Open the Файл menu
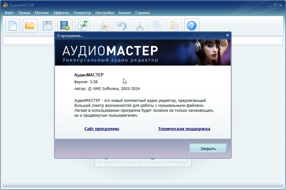Image resolution: width=286 pixels, height=190 pixels. [9, 13]
